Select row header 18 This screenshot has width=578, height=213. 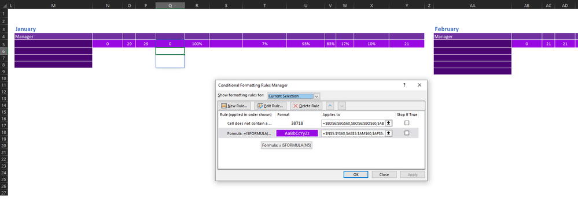click(3, 132)
